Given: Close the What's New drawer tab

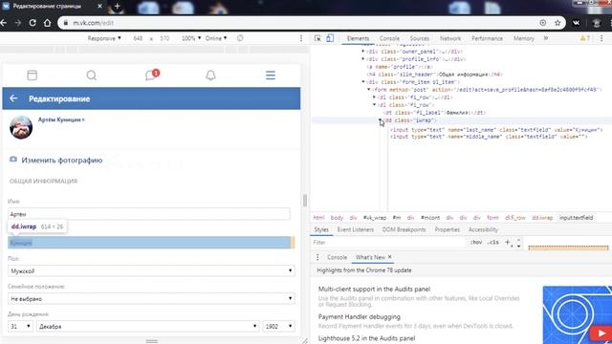Looking at the screenshot, I should point(389,257).
